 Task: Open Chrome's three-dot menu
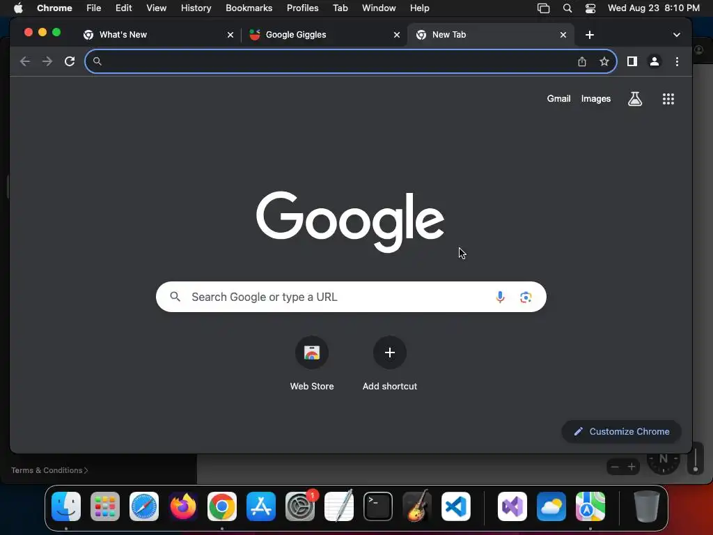(x=677, y=61)
